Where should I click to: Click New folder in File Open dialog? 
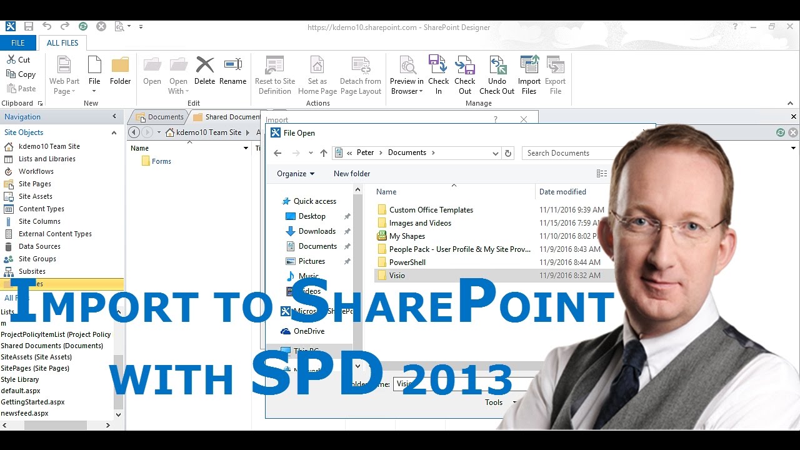pyautogui.click(x=352, y=174)
